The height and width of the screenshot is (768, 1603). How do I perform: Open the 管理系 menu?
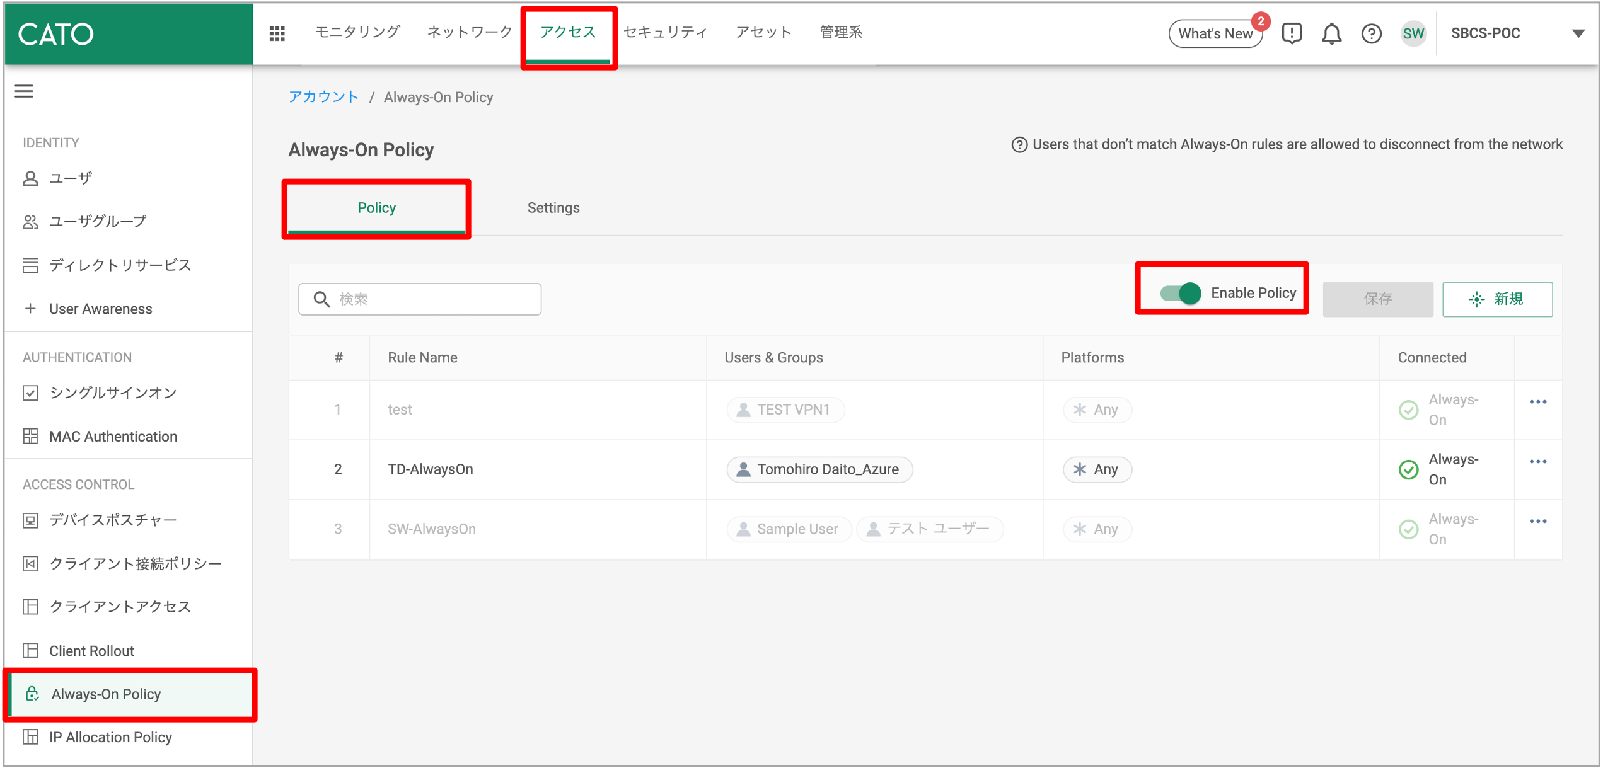(841, 32)
